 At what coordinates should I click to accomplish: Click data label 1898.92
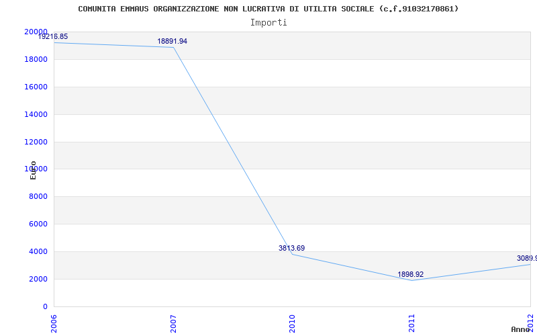click(410, 274)
